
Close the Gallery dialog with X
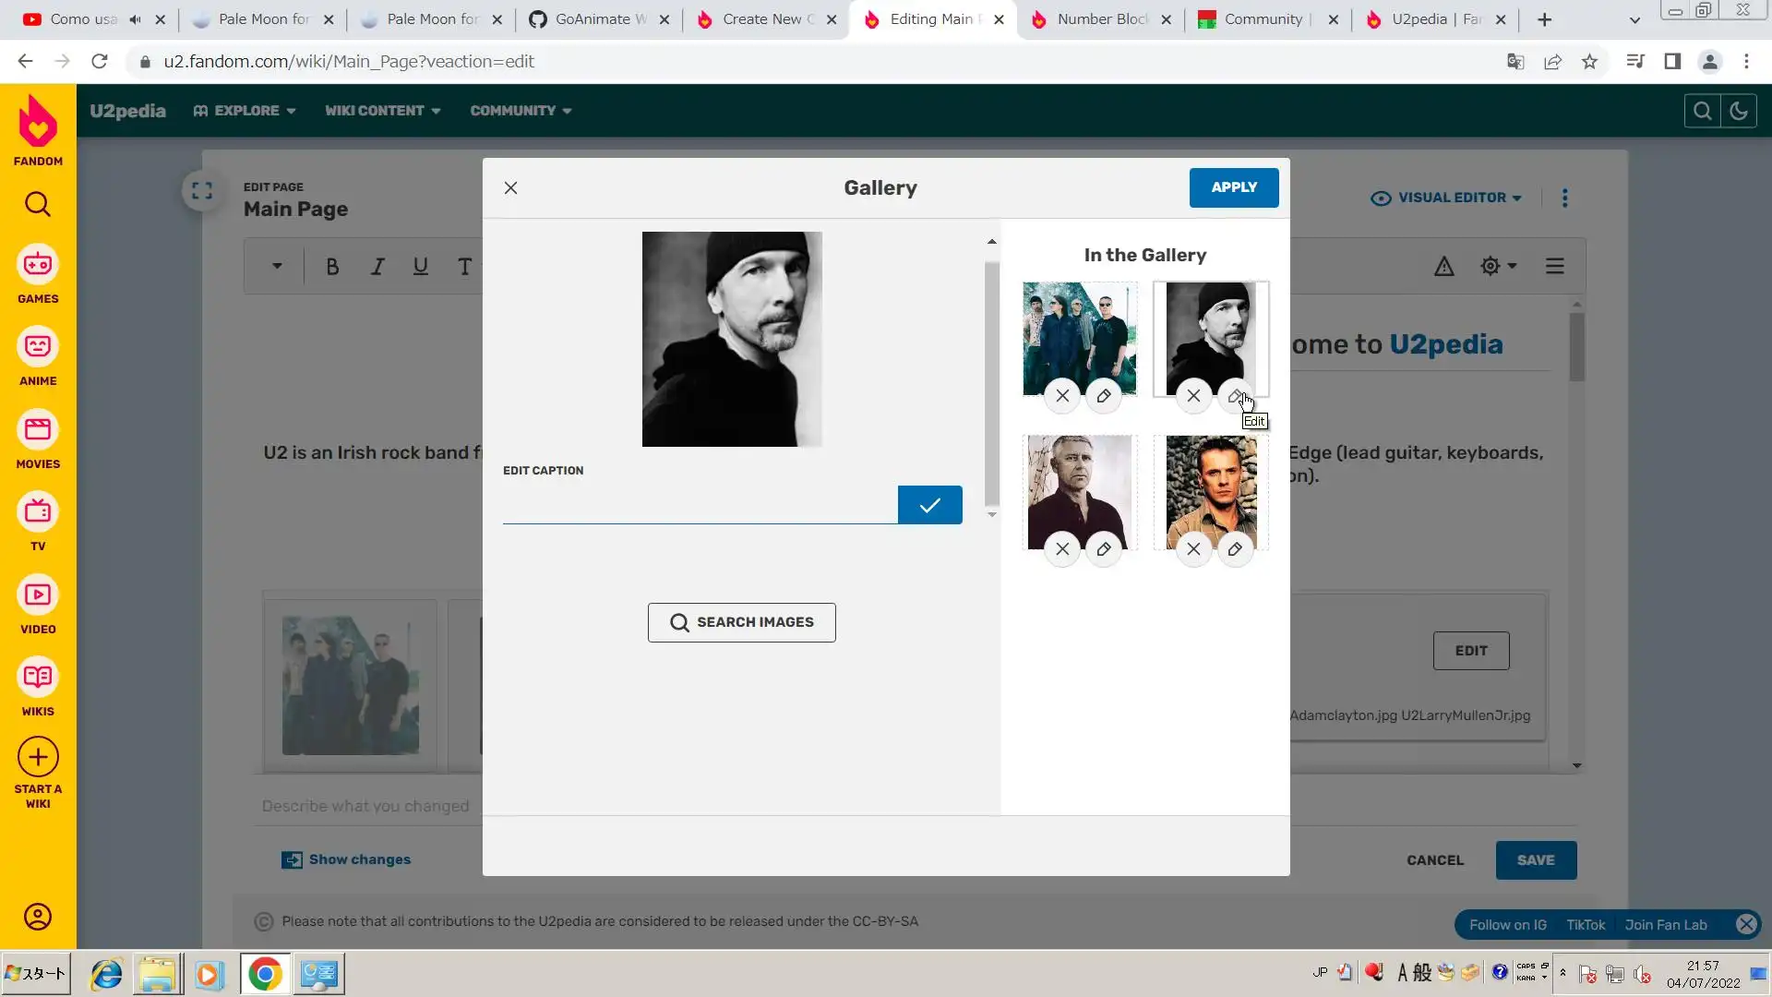[x=510, y=187]
